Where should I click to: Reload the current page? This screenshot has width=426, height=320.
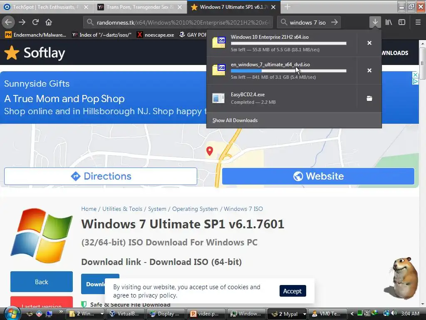(x=35, y=22)
